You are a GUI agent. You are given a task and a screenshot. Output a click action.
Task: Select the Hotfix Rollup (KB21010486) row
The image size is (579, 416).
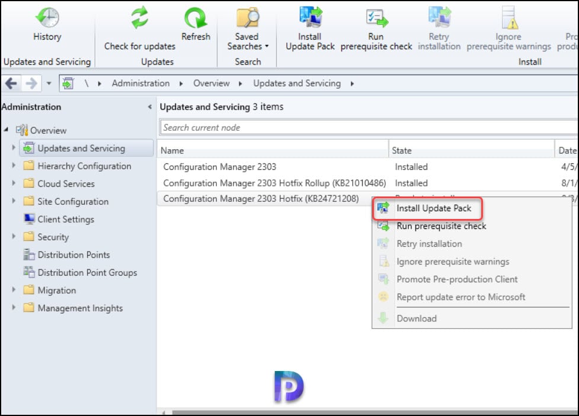pyautogui.click(x=368, y=183)
